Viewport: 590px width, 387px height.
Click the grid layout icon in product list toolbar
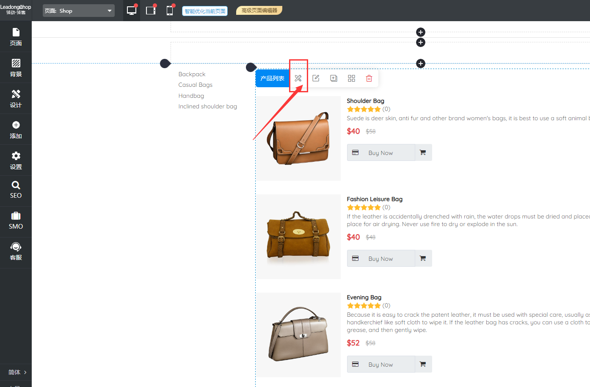coord(351,78)
